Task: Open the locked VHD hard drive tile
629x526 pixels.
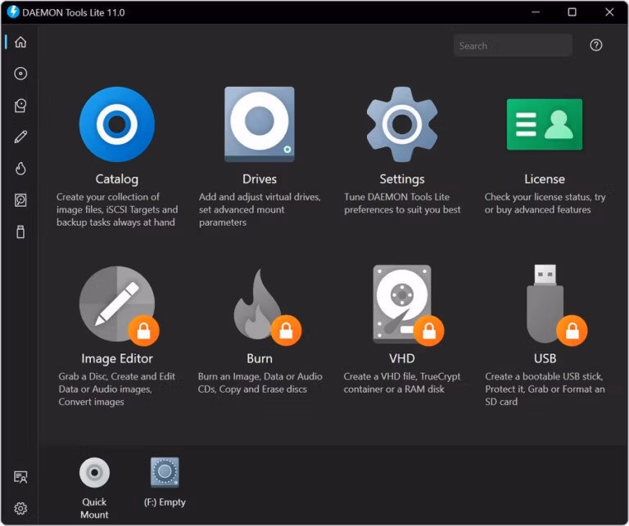Action: pyautogui.click(x=402, y=304)
